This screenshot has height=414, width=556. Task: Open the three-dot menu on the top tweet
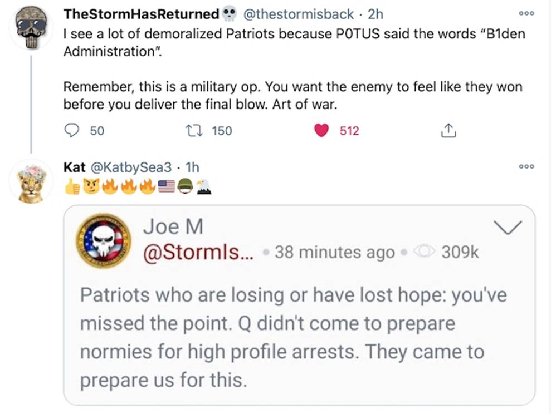point(526,13)
